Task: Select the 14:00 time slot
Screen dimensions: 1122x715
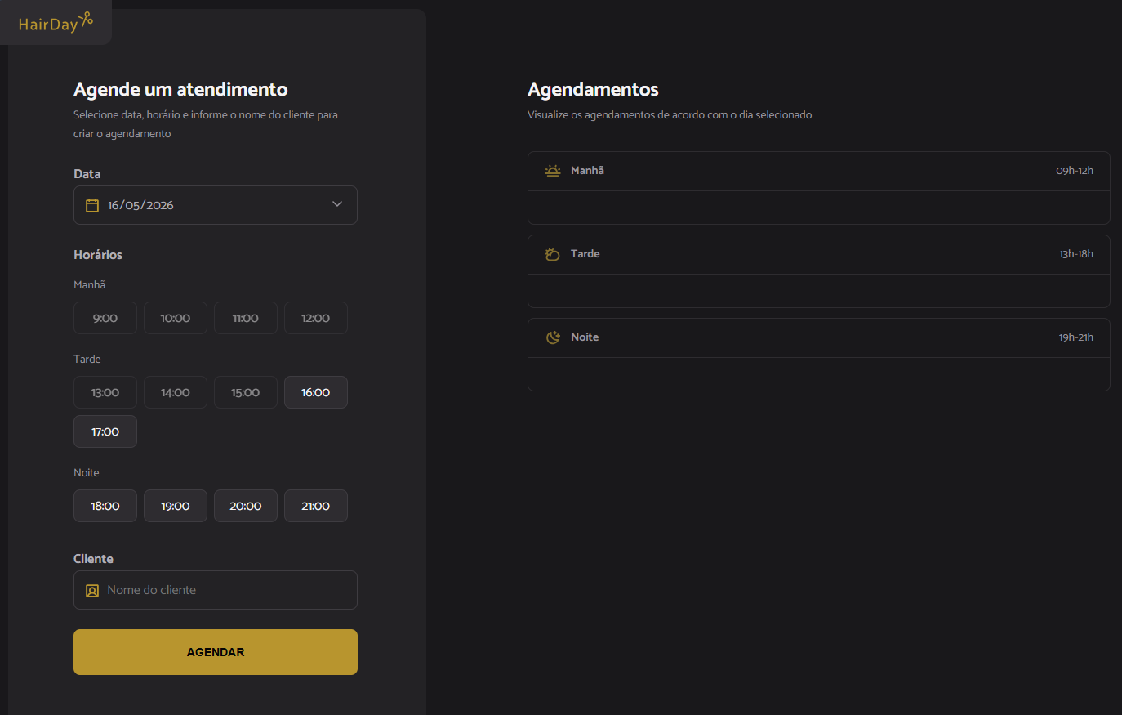Action: tap(176, 392)
